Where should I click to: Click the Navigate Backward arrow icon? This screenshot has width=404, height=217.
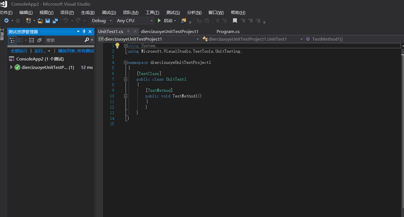tap(6, 21)
